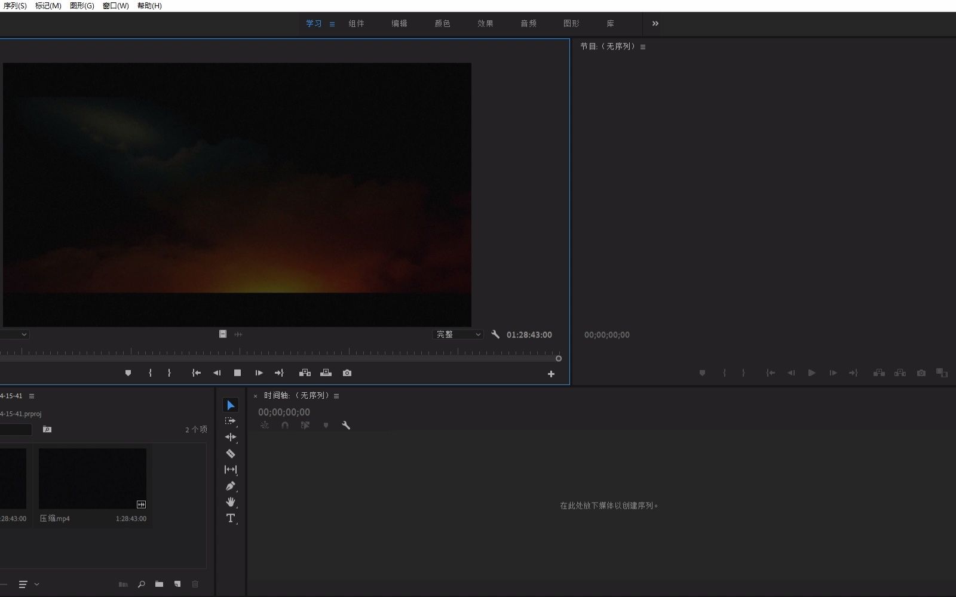Screen dimensions: 956x597
Task: Open Timeline display settings wrench
Action: [x=346, y=425]
